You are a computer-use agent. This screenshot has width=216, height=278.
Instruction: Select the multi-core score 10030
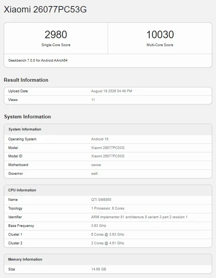[x=160, y=34]
